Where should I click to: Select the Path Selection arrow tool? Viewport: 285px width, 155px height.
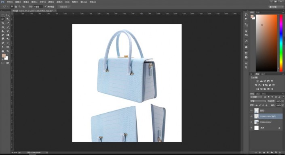3,47
